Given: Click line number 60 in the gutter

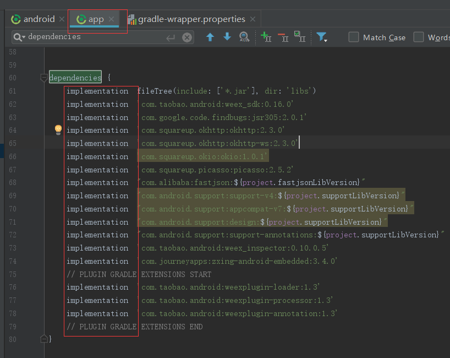Looking at the screenshot, I should [x=13, y=78].
